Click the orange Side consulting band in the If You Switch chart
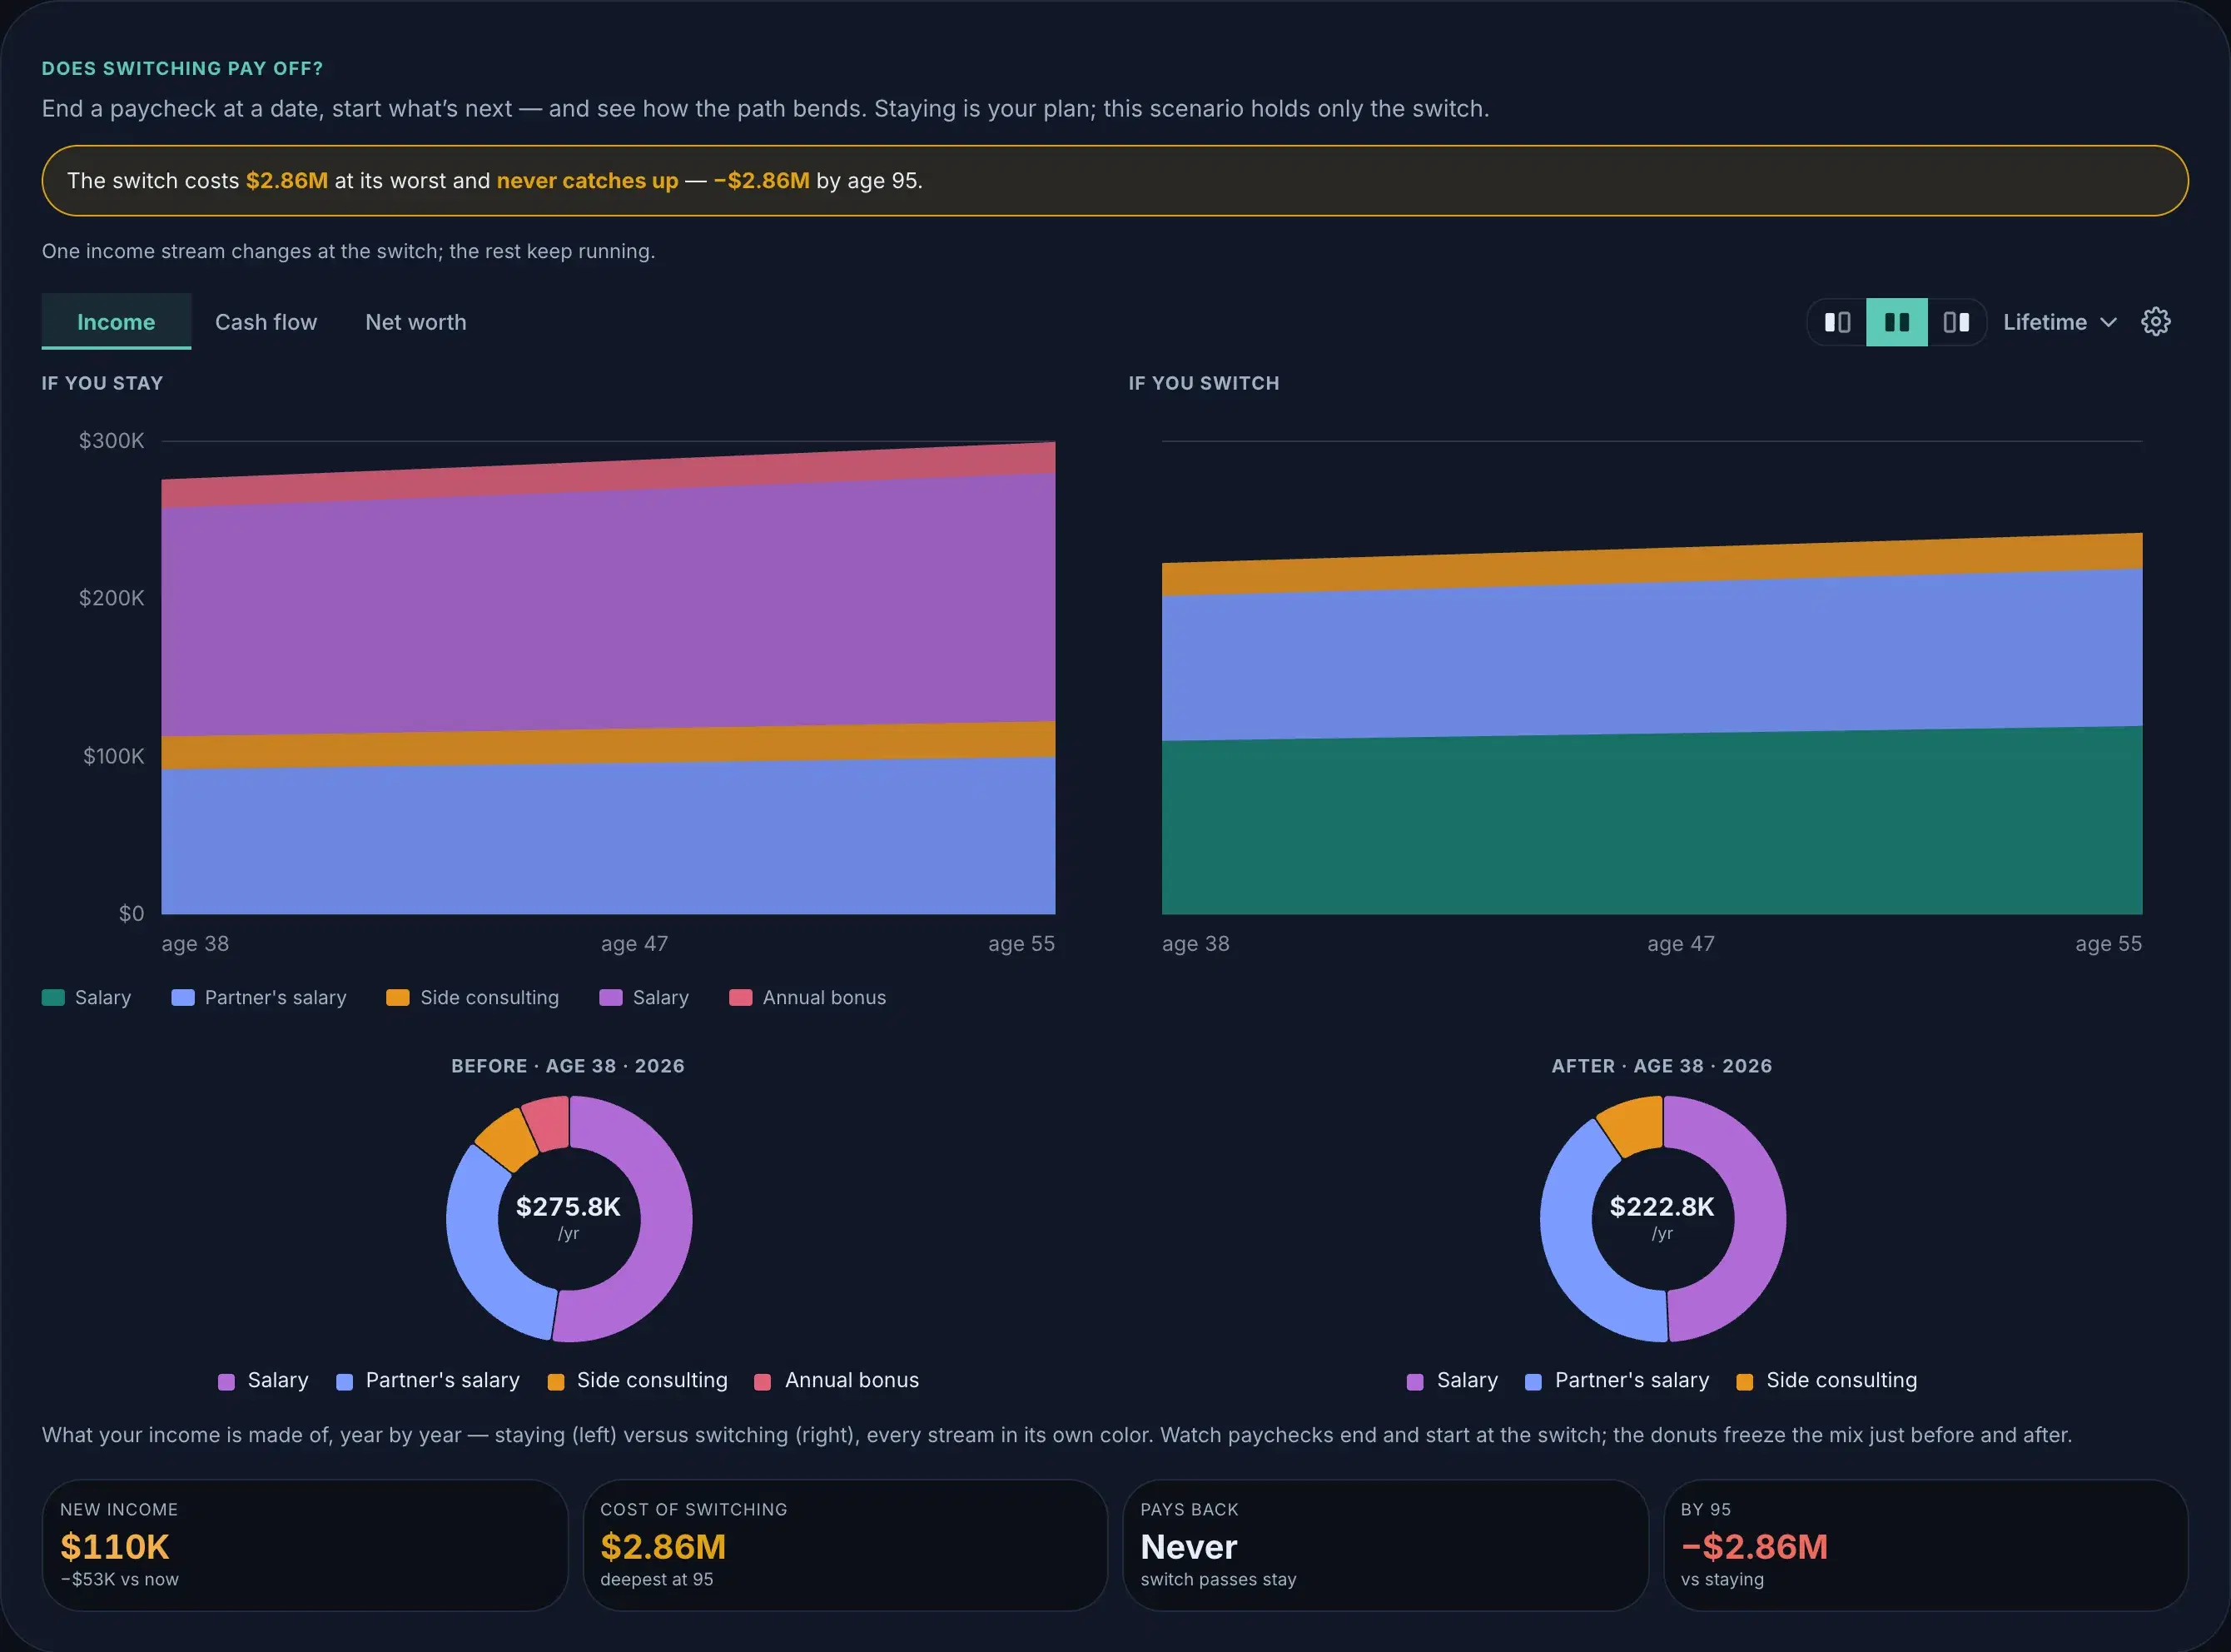2231x1652 pixels. coord(1652,566)
